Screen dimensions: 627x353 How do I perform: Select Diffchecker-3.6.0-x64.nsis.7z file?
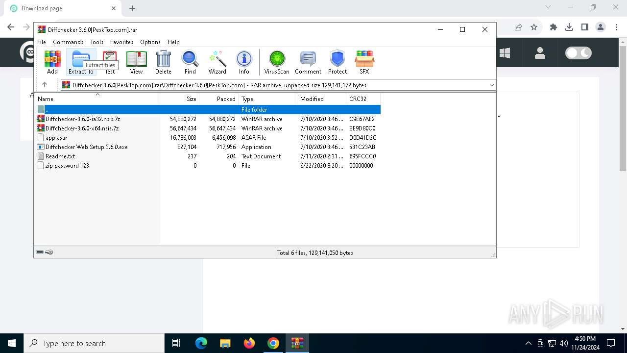(208, 128)
